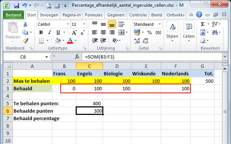Toggle Bold formatting
Viewport: 231px width, 144px height.
(x=41, y=32)
